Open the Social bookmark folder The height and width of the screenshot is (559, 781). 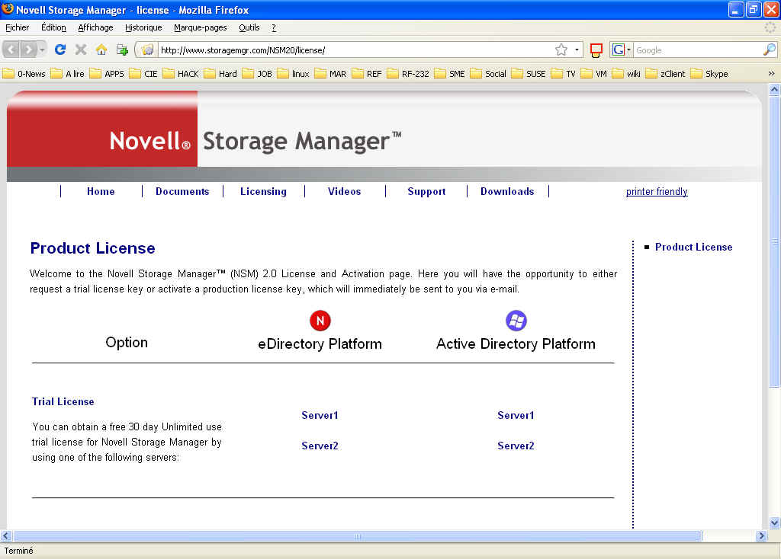point(488,74)
